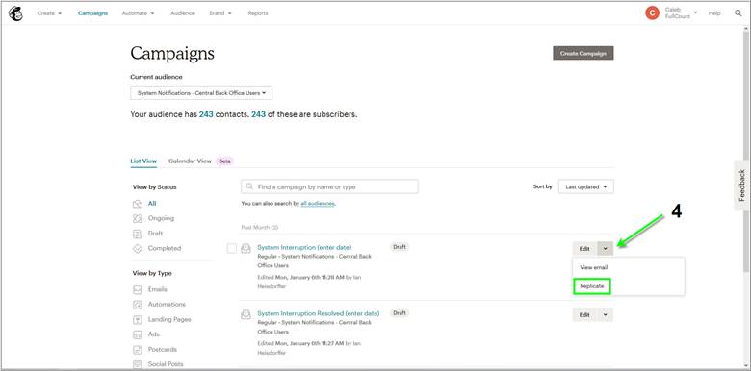This screenshot has width=751, height=371.
Task: Click Edit for System Interruption Resolved
Action: point(584,315)
